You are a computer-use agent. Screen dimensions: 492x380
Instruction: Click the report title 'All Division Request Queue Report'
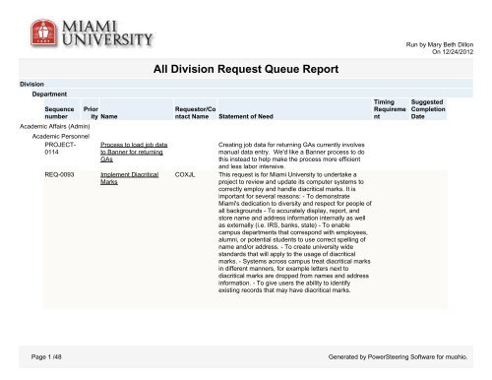point(246,69)
